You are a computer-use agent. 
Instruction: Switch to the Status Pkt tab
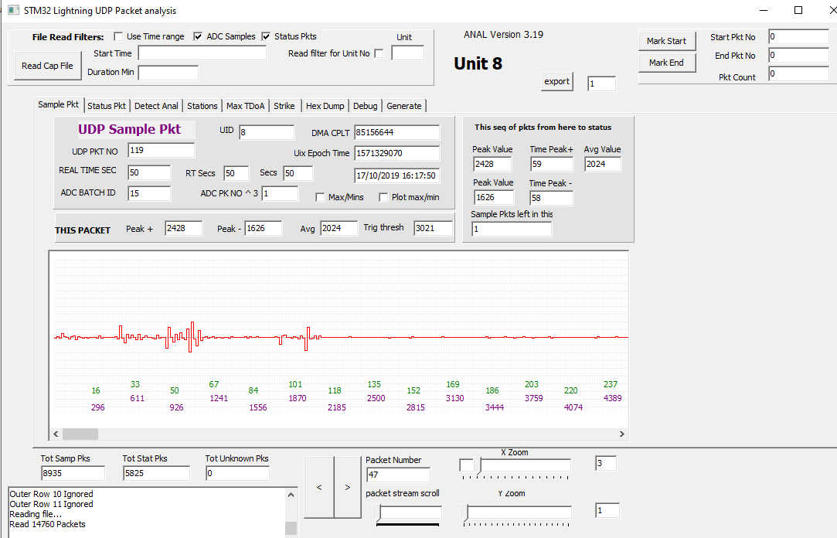[107, 106]
